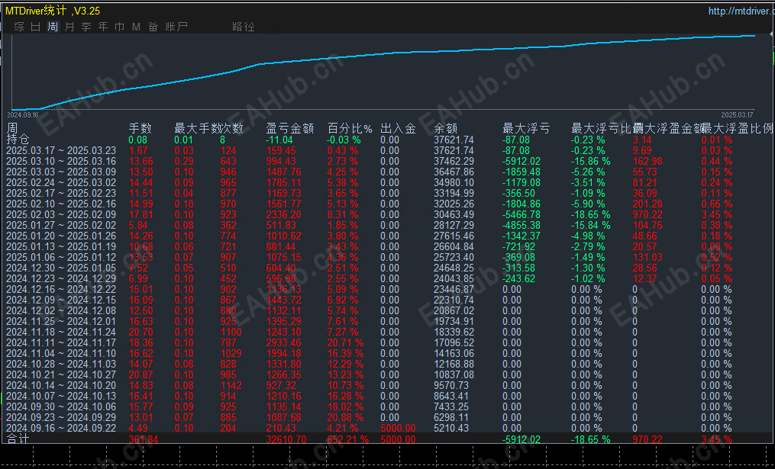Select week row 2025.01.20 ~ 2025.01.26
Image resolution: width=775 pixels, height=469 pixels.
pyautogui.click(x=61, y=236)
